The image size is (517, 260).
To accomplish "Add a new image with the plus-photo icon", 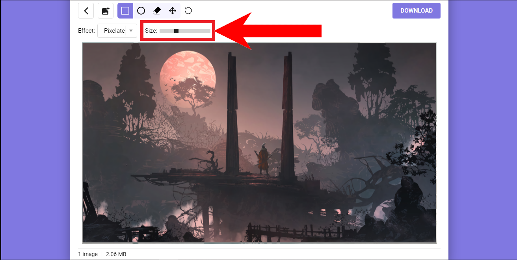I will (106, 11).
